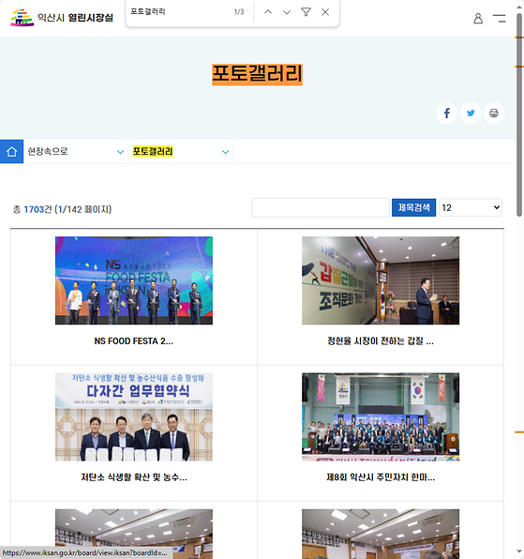This screenshot has width=524, height=559.
Task: Close the find bar
Action: pyautogui.click(x=325, y=12)
